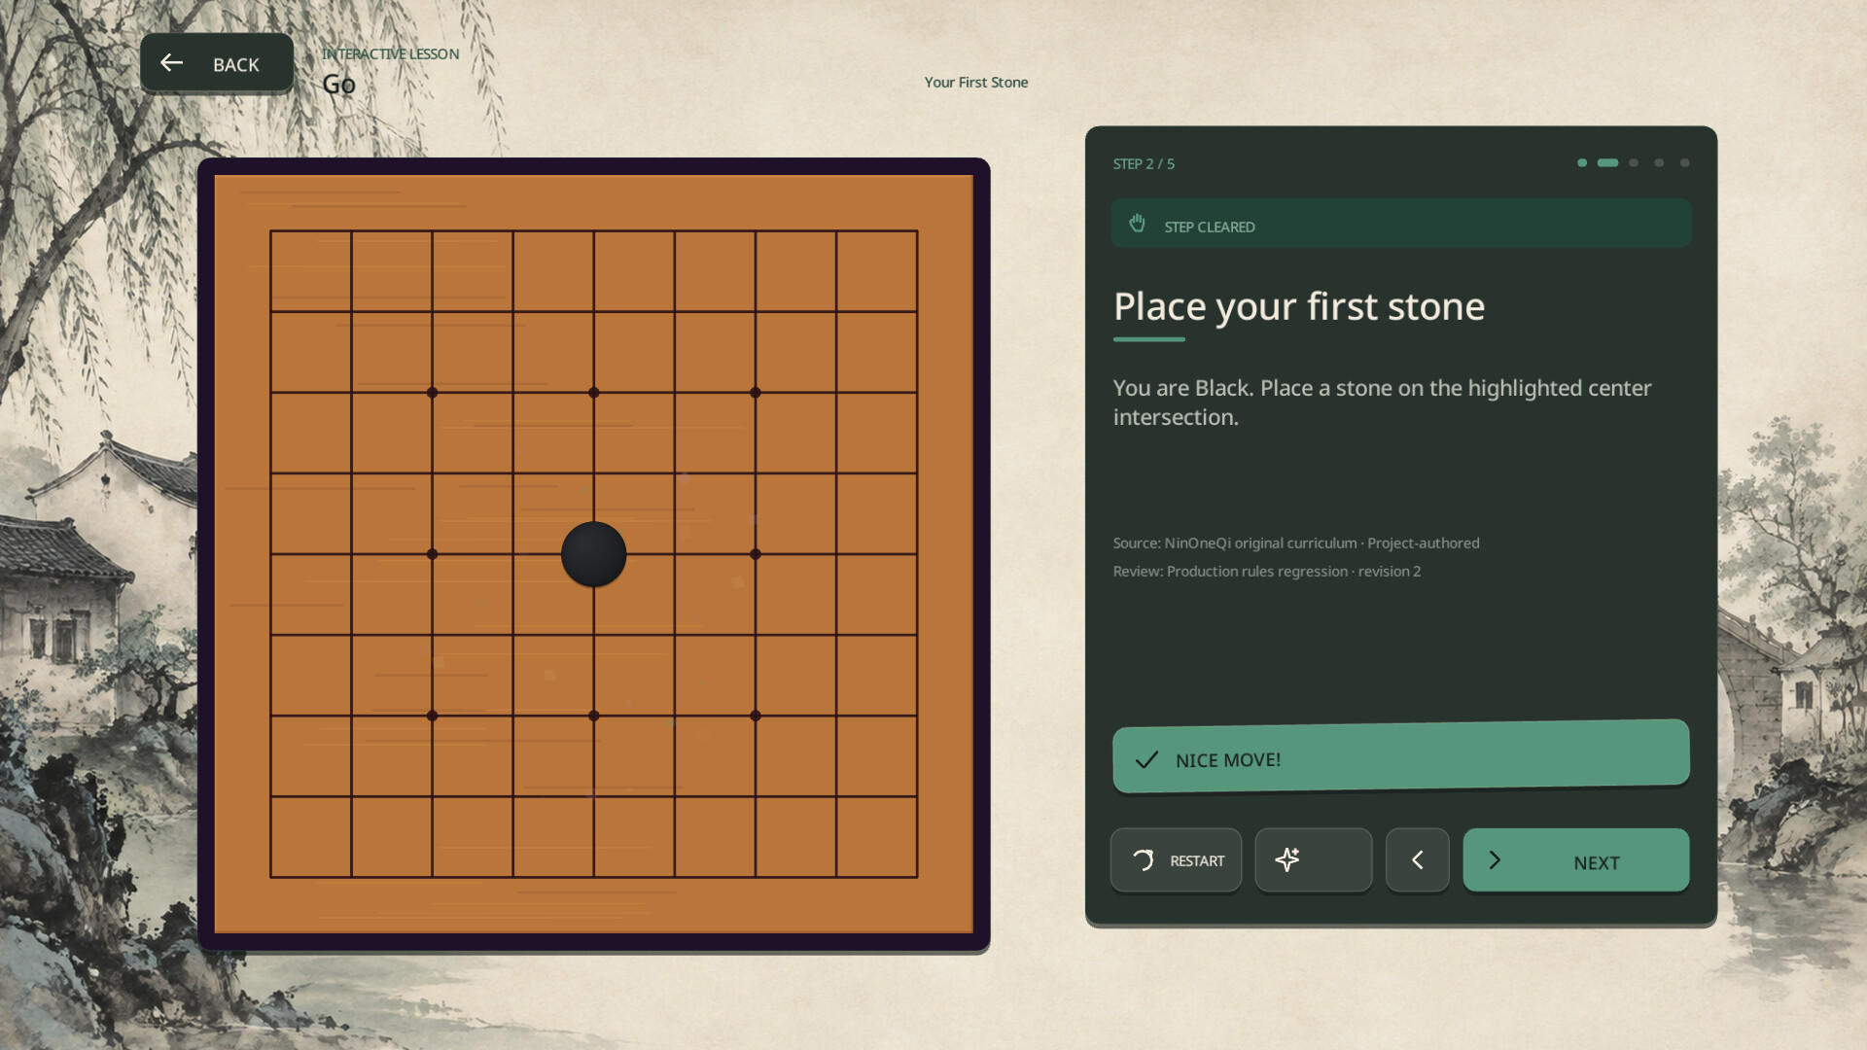Image resolution: width=1867 pixels, height=1050 pixels.
Task: Select the first step progress dot
Action: point(1582,163)
